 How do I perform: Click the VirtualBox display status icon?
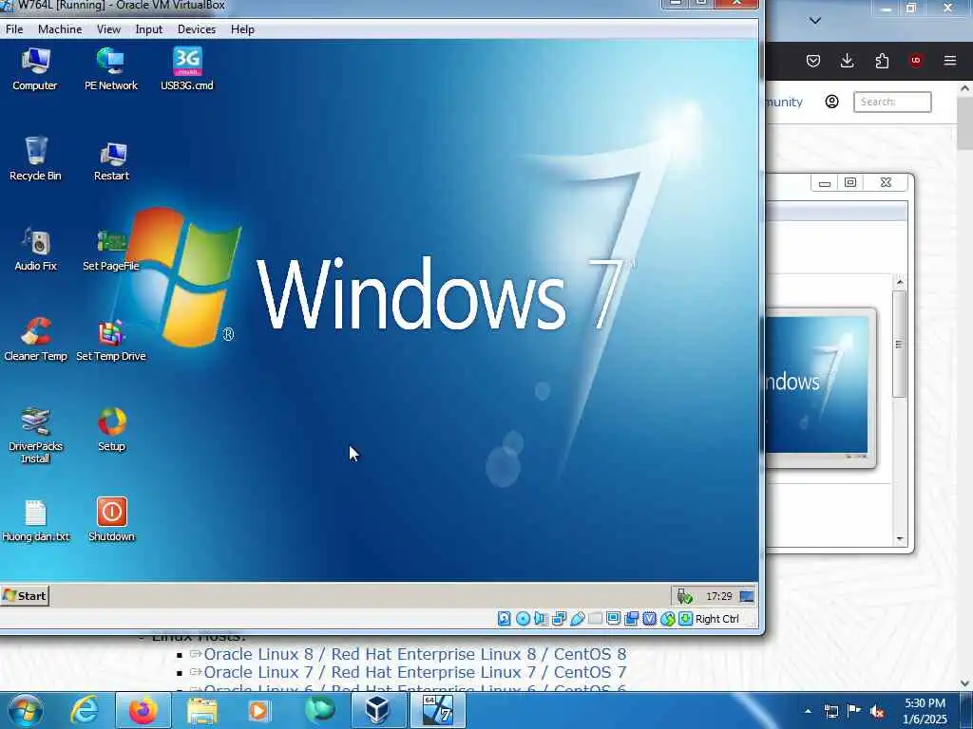click(613, 619)
